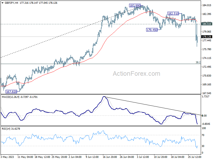The image size is (213, 160).
Task: Select the 3 May 2023 date label
Action: pyautogui.click(x=7, y=157)
